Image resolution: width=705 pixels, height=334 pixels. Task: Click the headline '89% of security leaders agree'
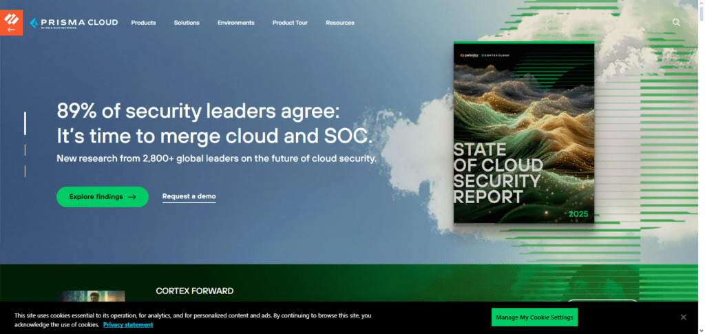(198, 112)
